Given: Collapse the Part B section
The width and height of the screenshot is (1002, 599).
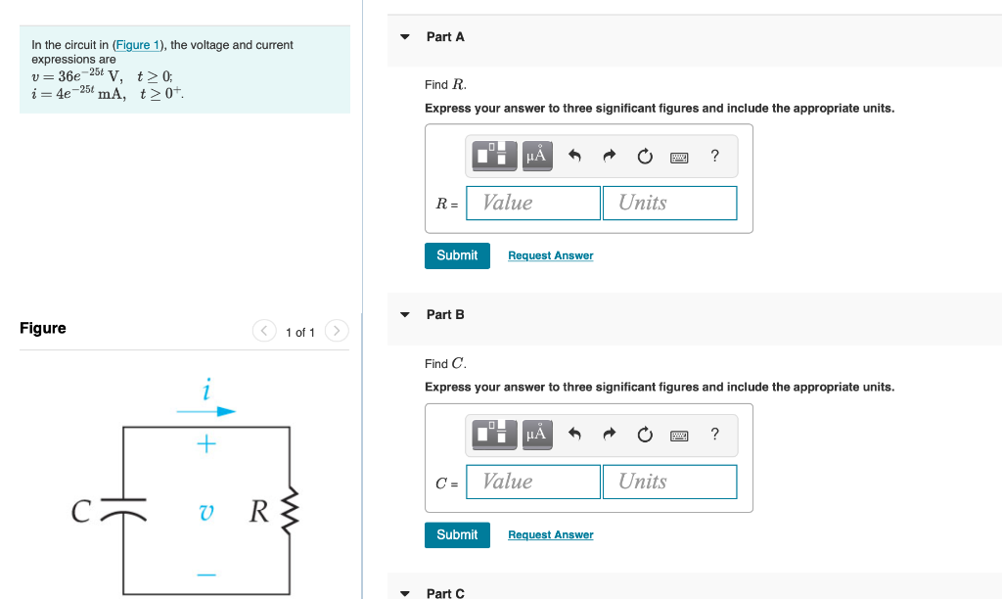Looking at the screenshot, I should tap(404, 314).
